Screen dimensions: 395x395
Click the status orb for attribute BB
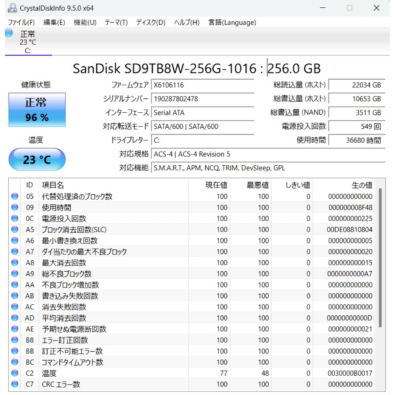tap(15, 351)
